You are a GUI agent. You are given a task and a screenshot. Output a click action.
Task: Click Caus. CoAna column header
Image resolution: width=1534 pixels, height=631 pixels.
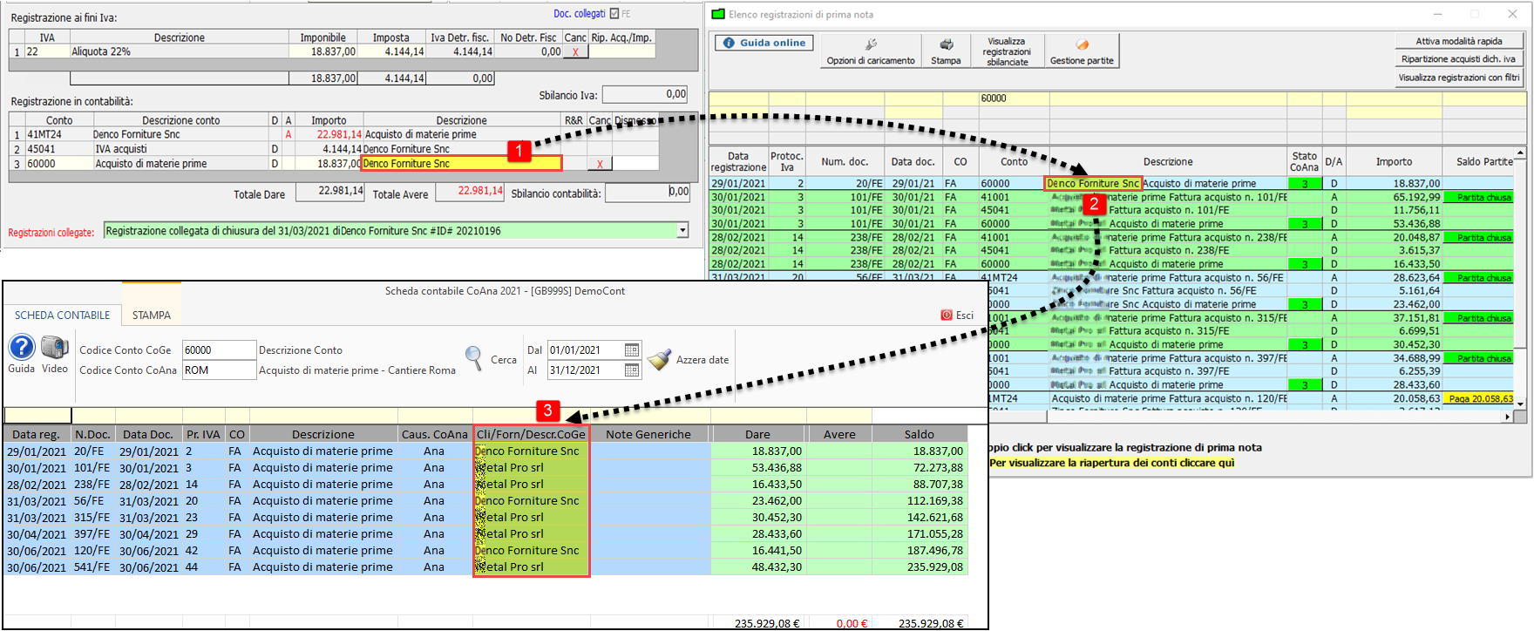434,434
